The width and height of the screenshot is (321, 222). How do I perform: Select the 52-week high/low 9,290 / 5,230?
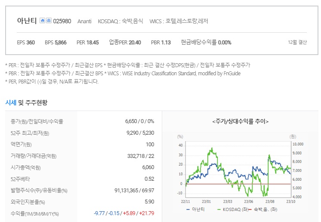point(140,133)
